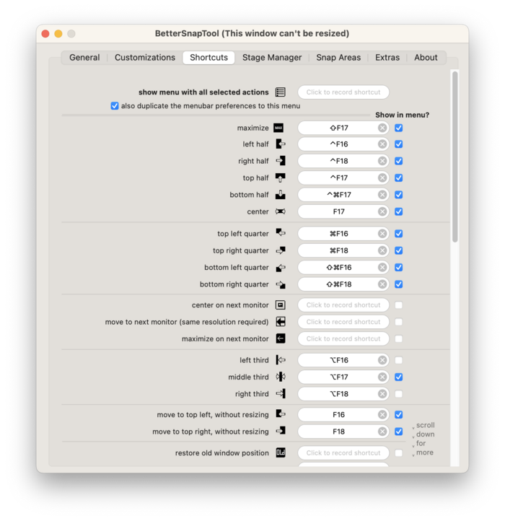The image size is (505, 521).
Task: Clear the bottom half shortcut
Action: point(382,195)
